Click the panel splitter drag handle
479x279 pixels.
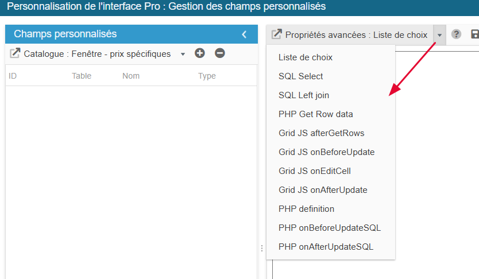(x=262, y=248)
